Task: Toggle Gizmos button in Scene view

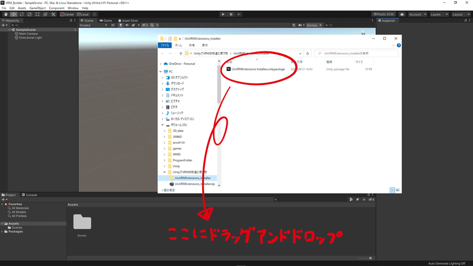Action: tap(312, 25)
